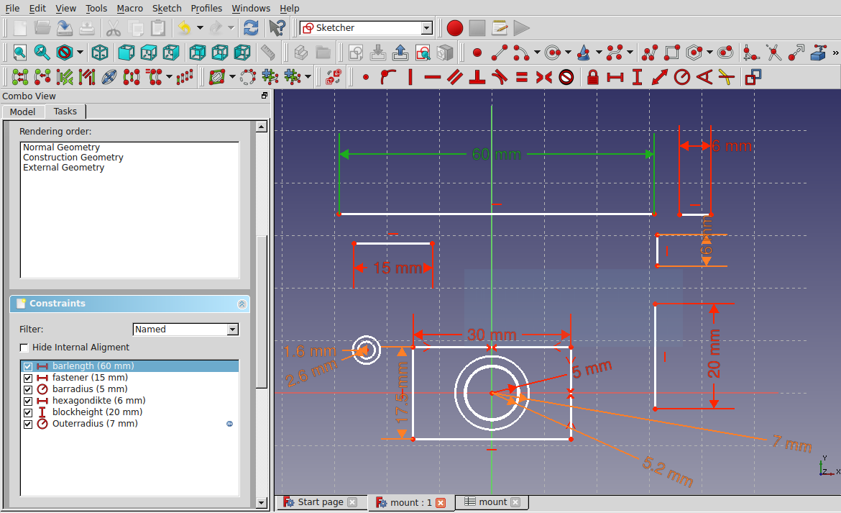Click the fit all view icon
Viewport: 841px width, 513px height.
[x=19, y=52]
